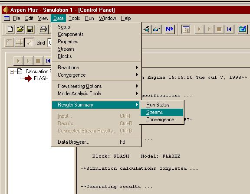Click the glasses icon in the toolbar
250x194 pixels.
pos(156,29)
